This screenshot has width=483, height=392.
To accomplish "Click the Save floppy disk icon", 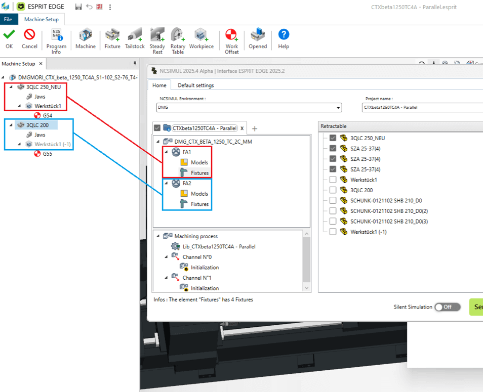I will click(x=78, y=7).
